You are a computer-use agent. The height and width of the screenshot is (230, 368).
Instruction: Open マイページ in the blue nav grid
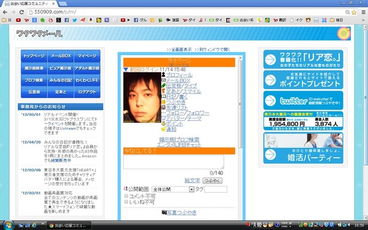point(87,56)
